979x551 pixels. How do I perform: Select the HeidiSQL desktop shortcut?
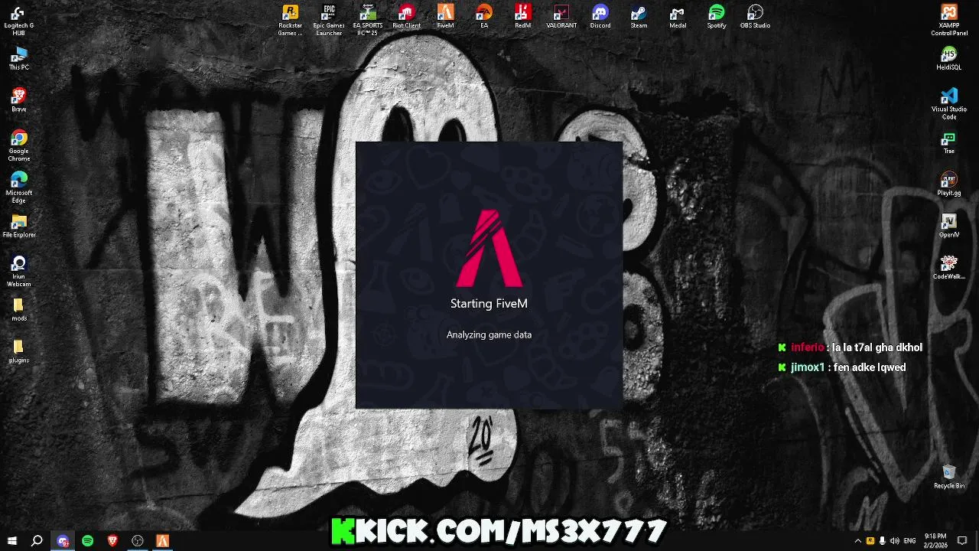click(948, 59)
